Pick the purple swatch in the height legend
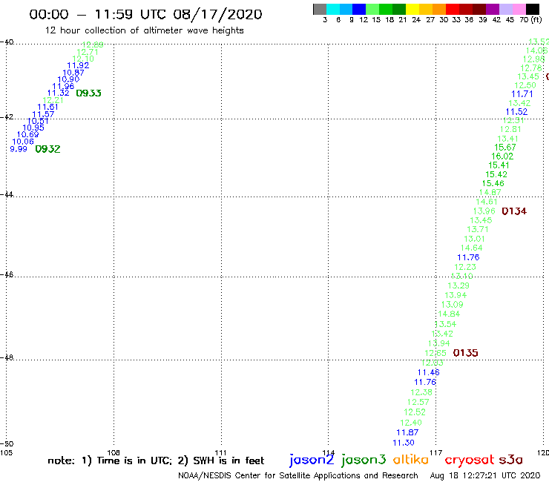 click(493, 10)
